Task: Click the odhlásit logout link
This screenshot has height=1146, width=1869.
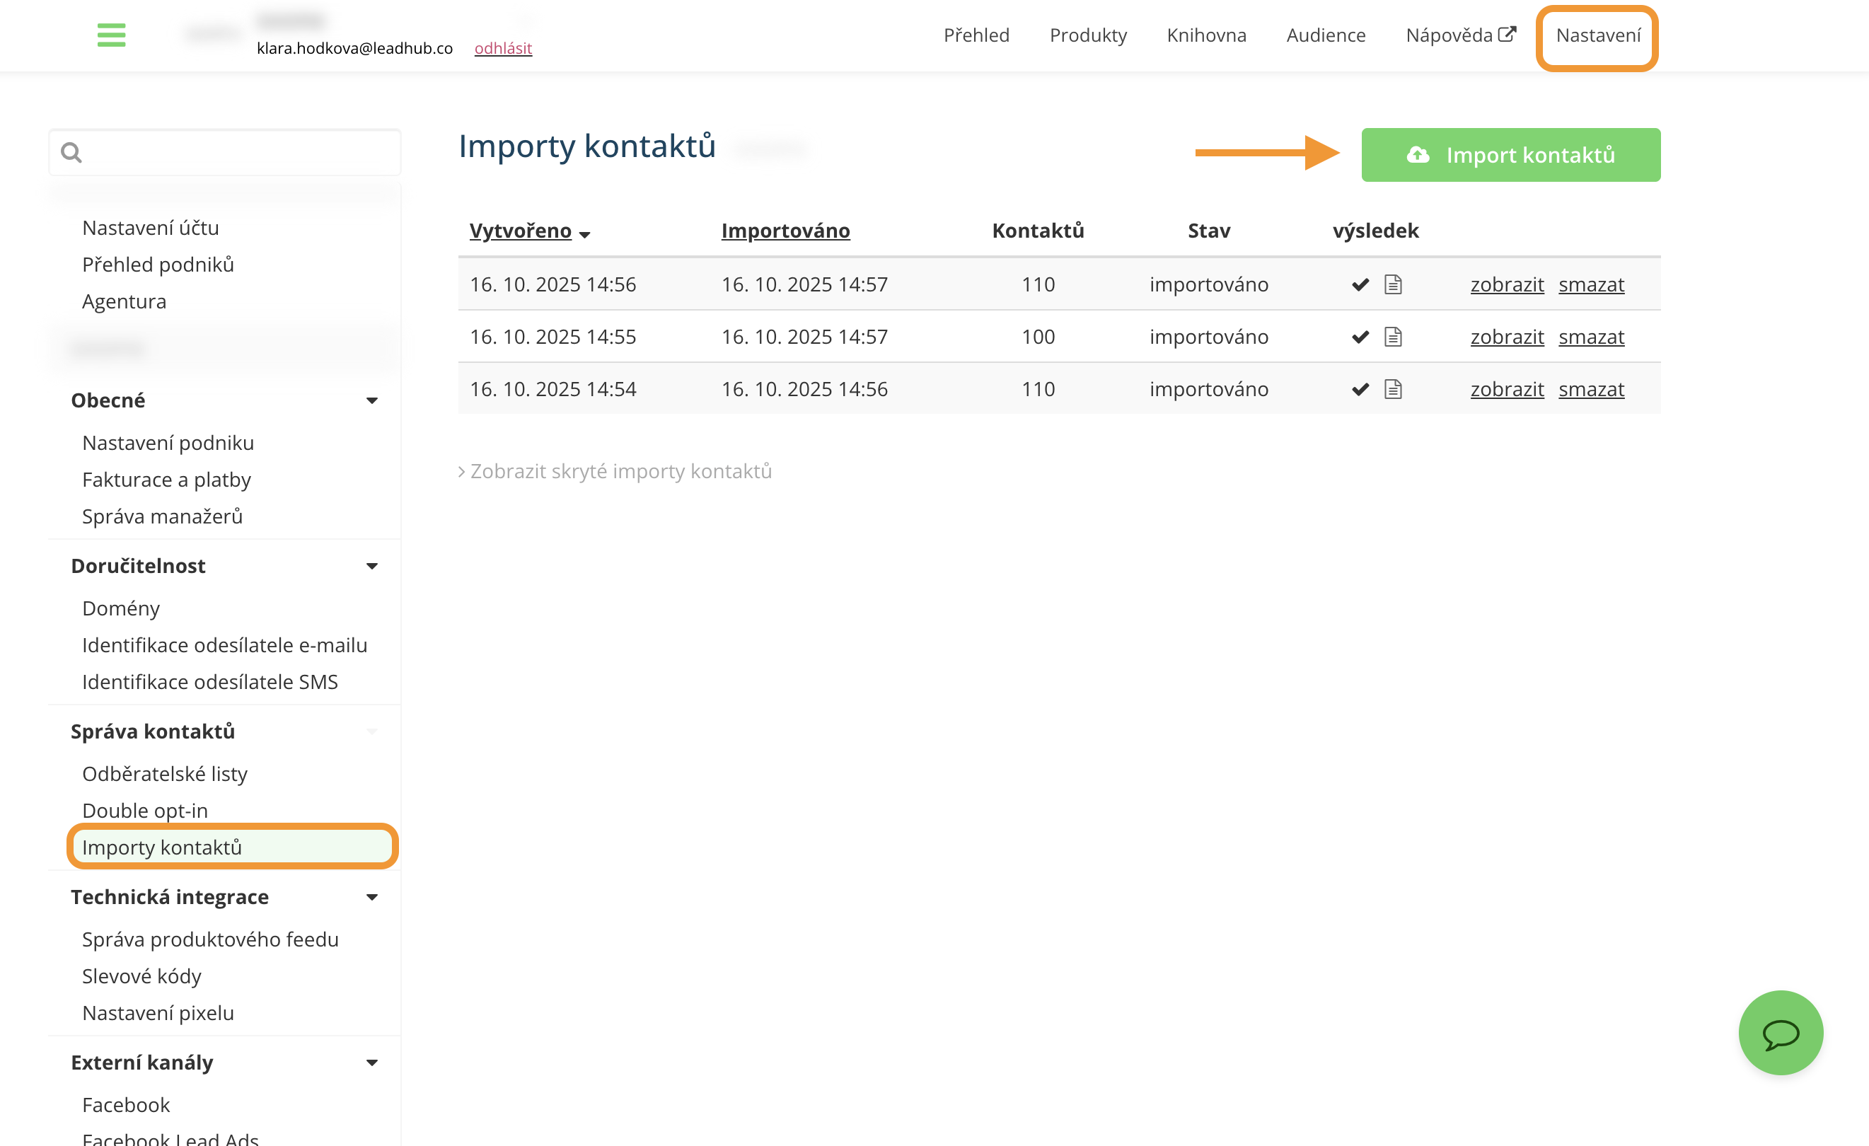Action: click(x=503, y=48)
